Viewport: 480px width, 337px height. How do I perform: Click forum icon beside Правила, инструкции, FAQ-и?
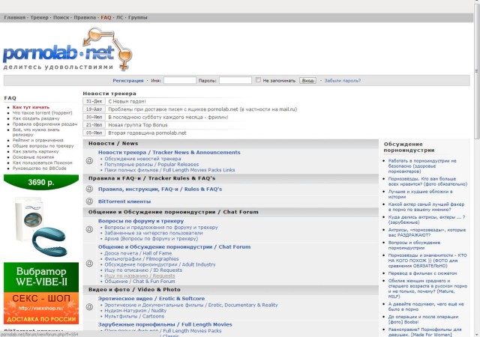pos(89,189)
